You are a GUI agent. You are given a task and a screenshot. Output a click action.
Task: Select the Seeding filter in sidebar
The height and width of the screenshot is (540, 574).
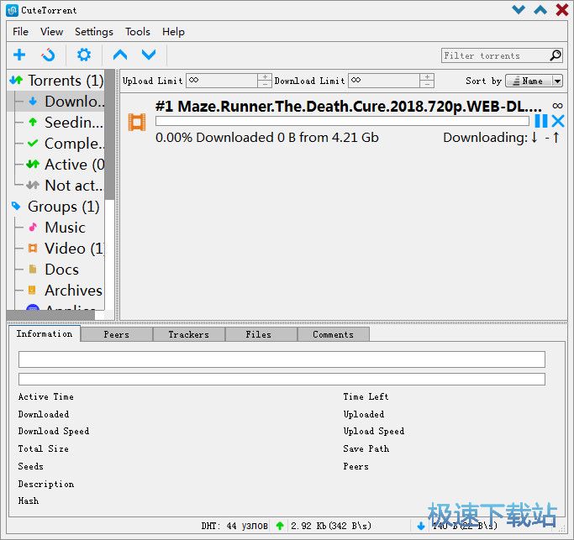(74, 123)
